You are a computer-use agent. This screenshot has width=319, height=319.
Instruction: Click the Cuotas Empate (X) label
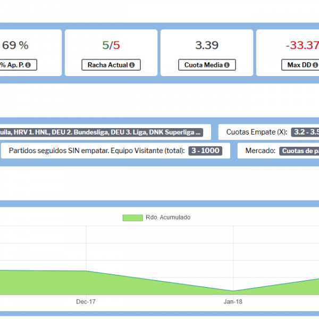pyautogui.click(x=257, y=132)
